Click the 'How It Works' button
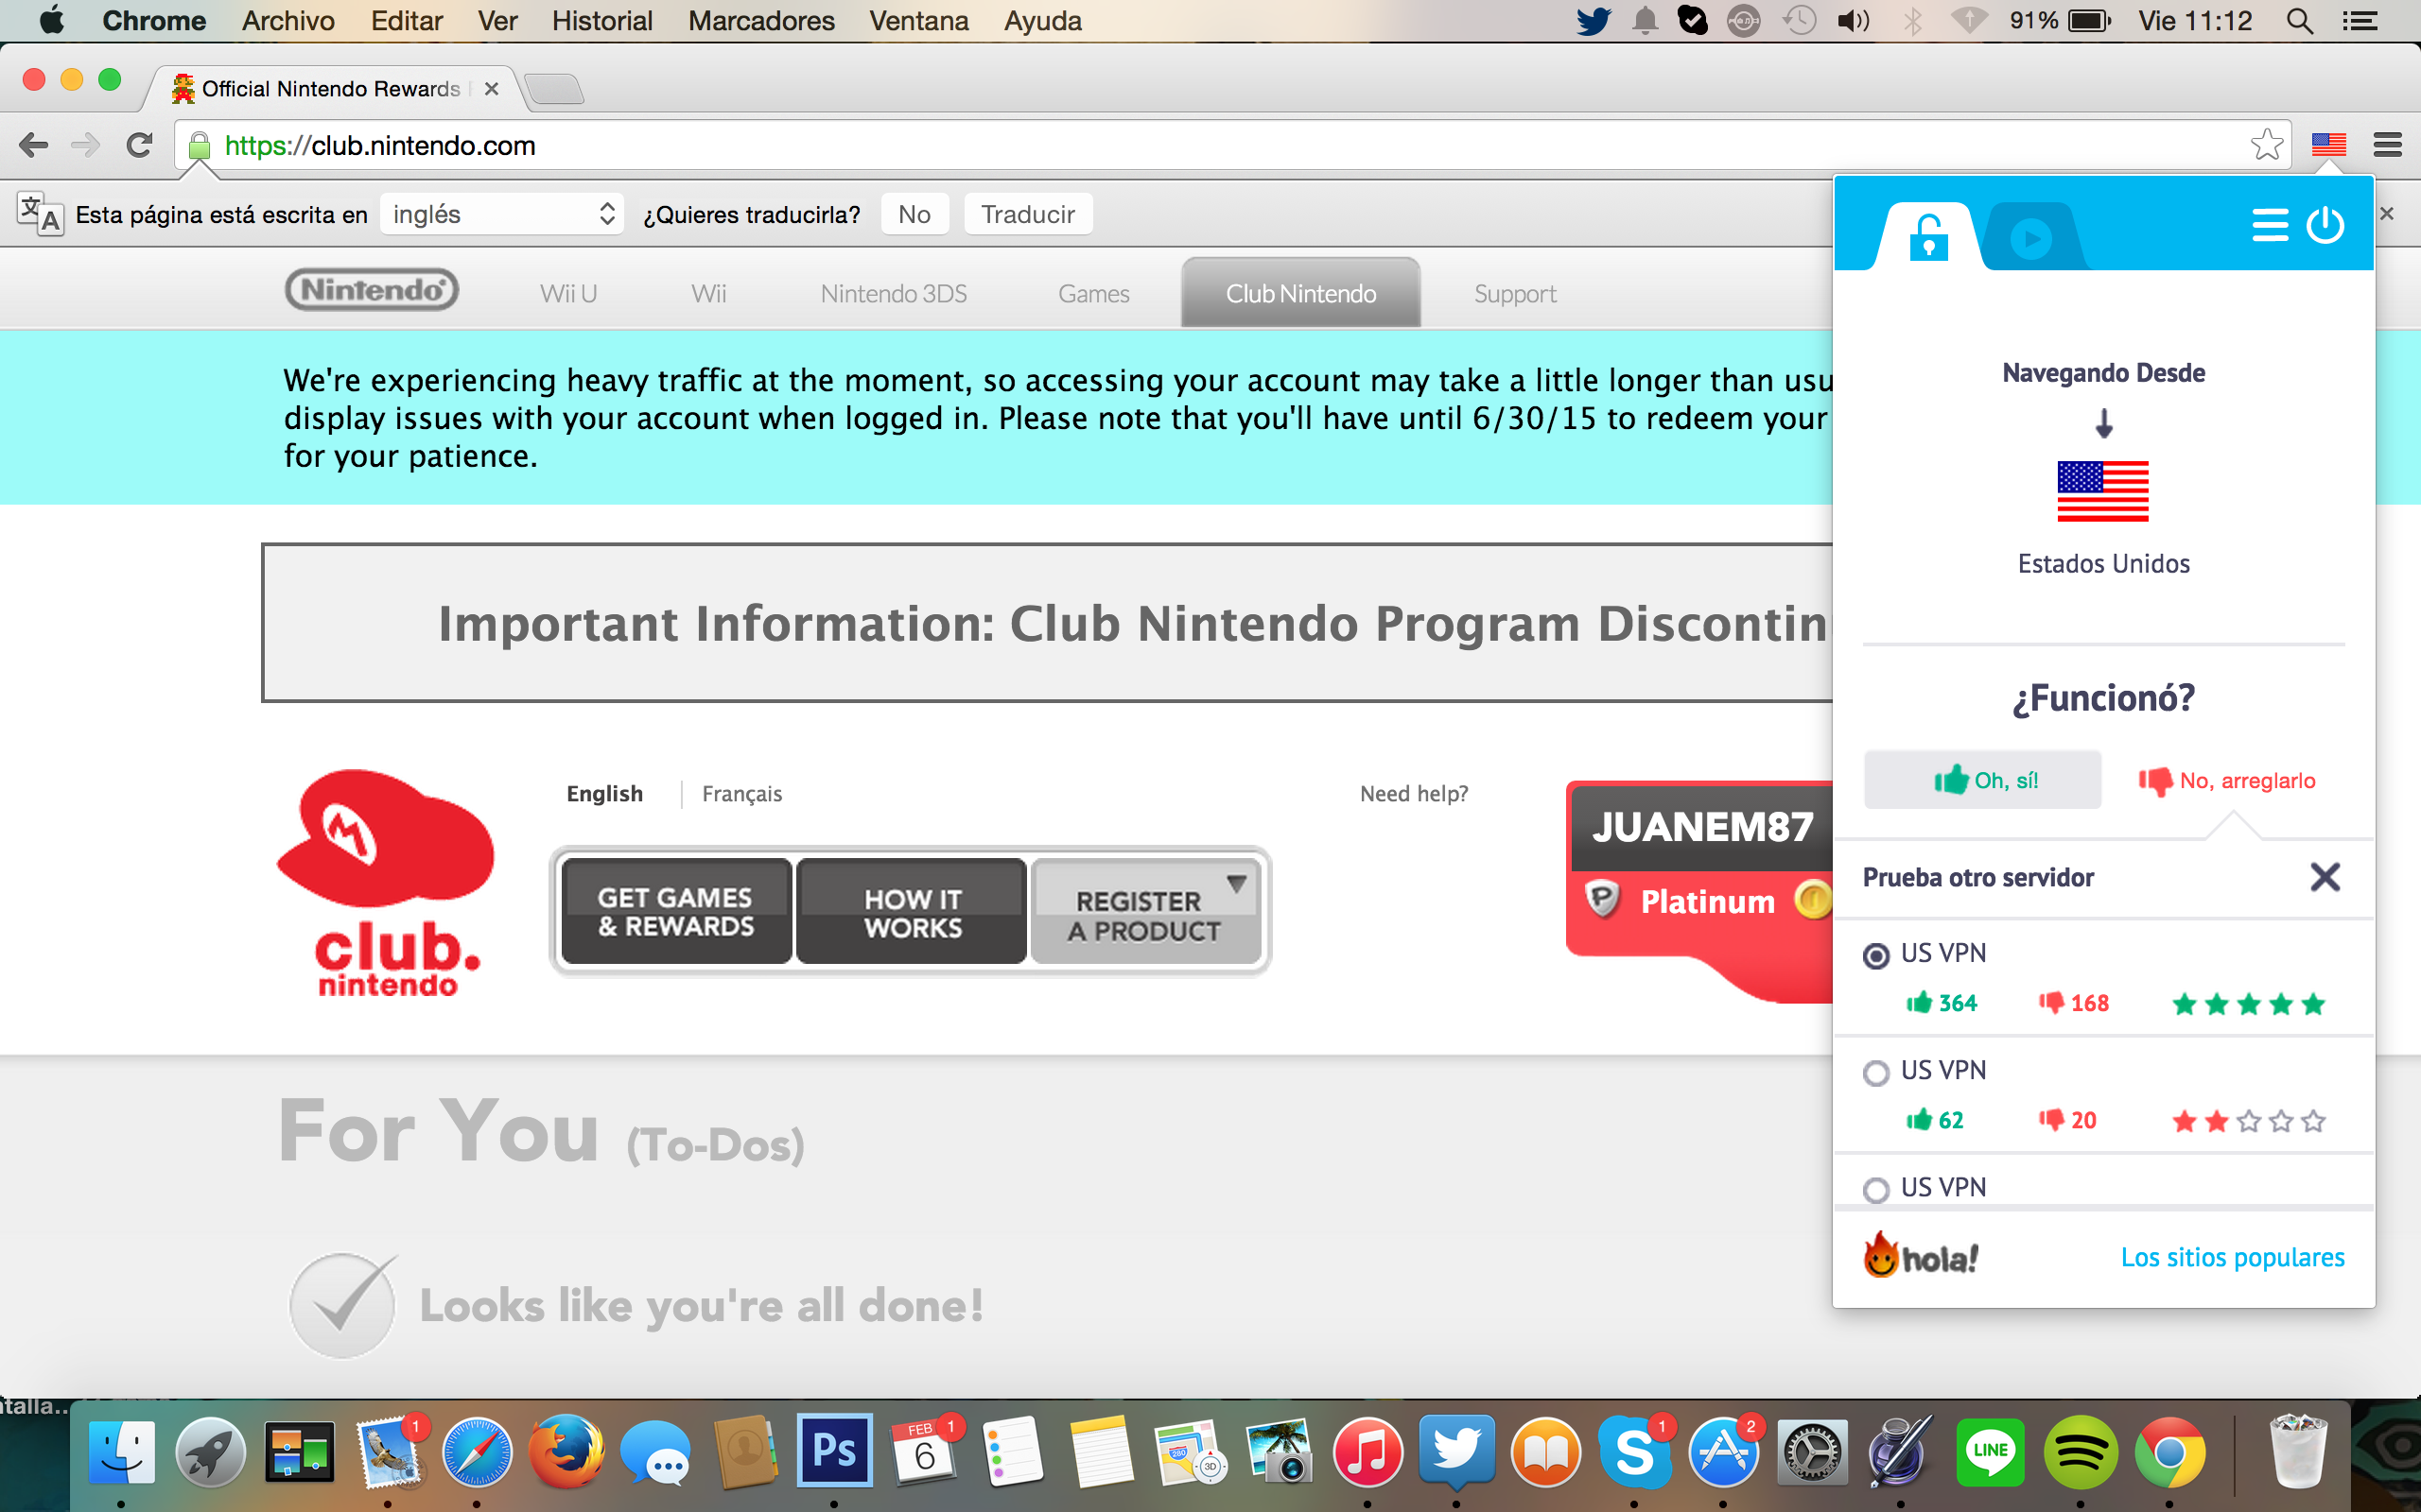 pos(913,911)
